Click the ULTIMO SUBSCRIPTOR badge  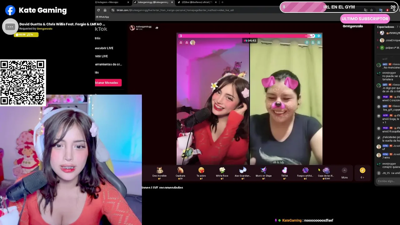tap(365, 19)
